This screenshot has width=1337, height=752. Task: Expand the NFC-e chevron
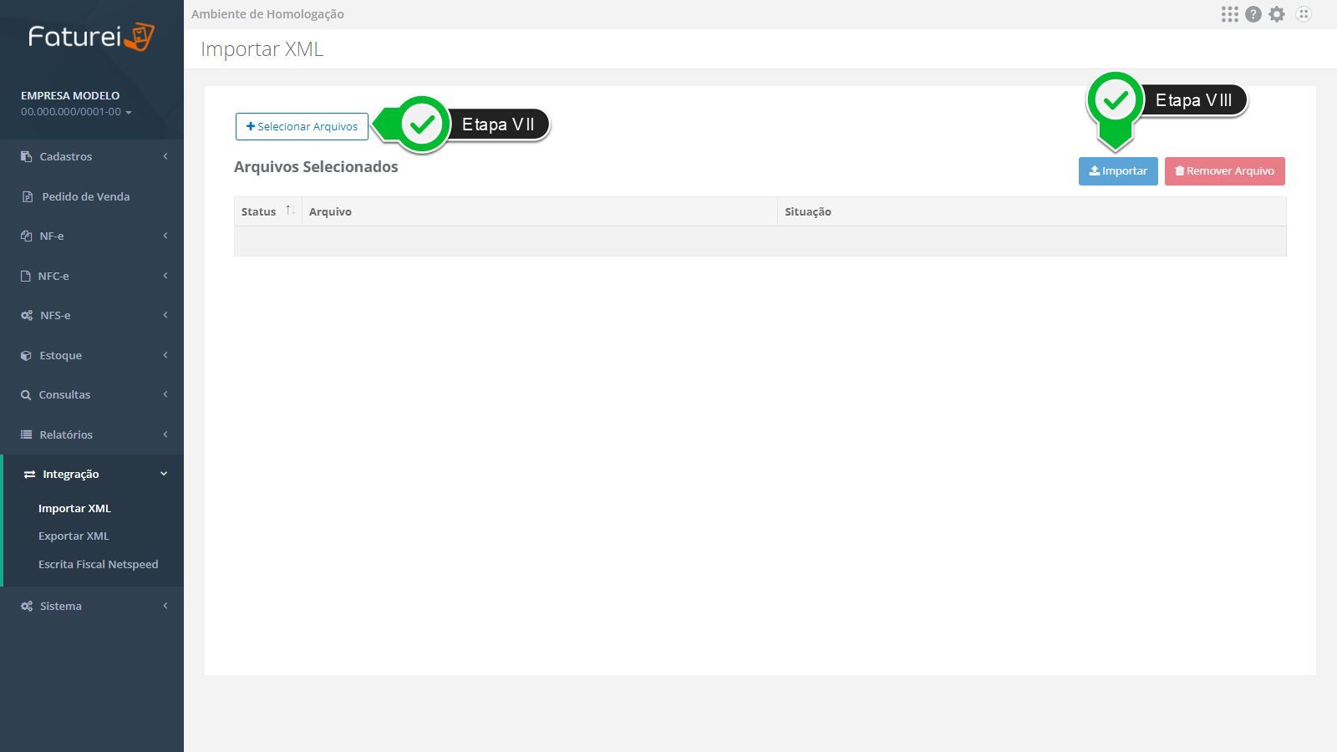(x=165, y=276)
